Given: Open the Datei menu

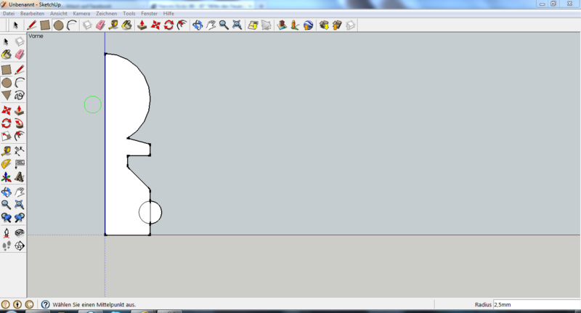Looking at the screenshot, I should pos(9,14).
